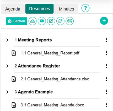
Task: Click the YouTube video icon
Action: pyautogui.click(x=42, y=21)
